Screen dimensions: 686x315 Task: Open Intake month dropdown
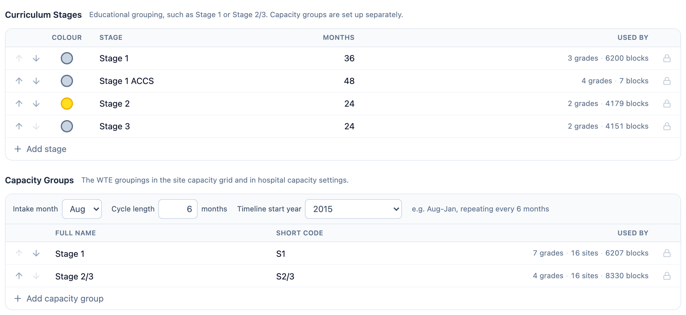click(82, 209)
